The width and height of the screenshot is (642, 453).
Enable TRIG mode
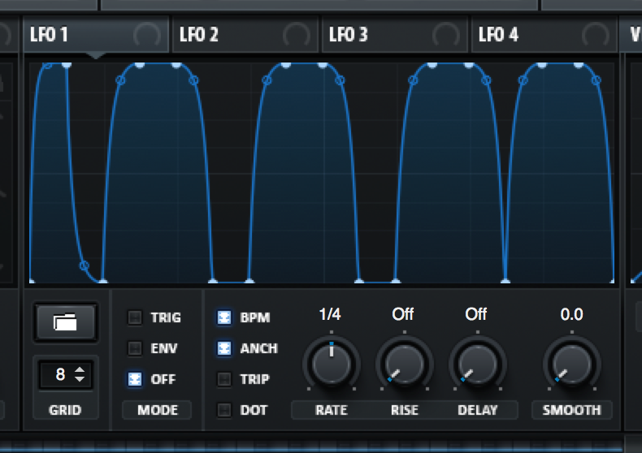pos(135,317)
